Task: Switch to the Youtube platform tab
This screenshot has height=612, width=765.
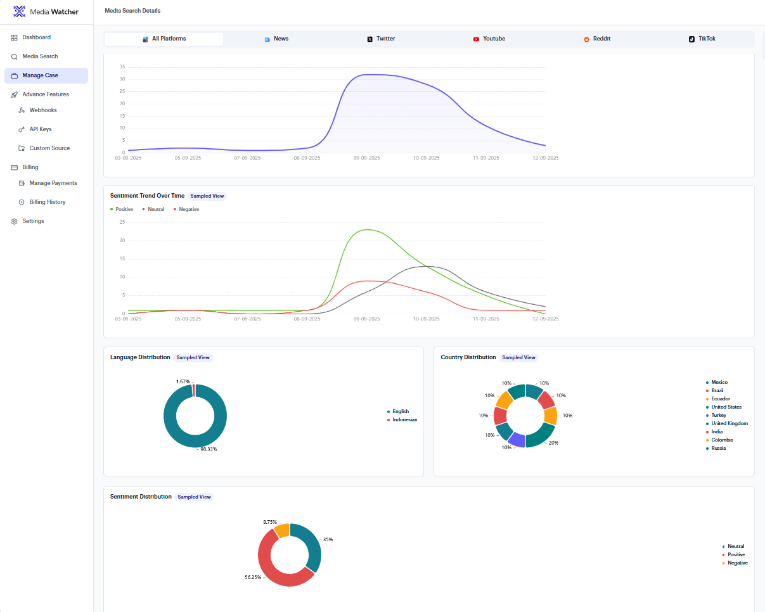Action: point(489,39)
